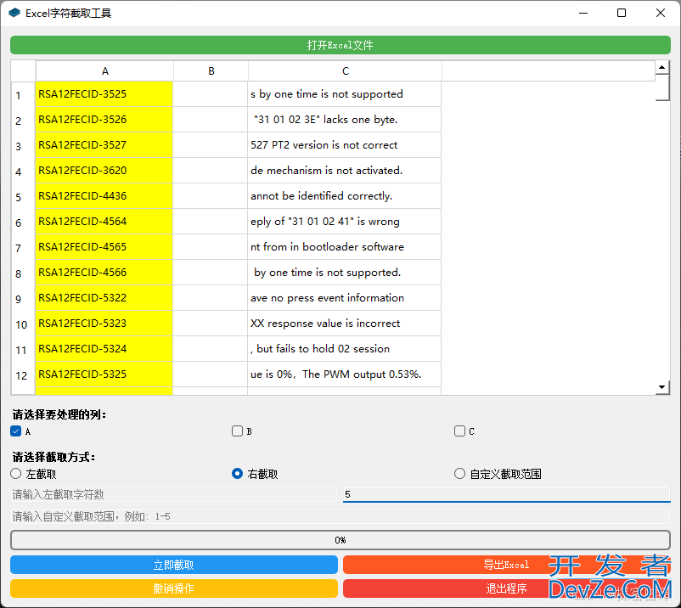Click cell RSA12FECID-3525
The height and width of the screenshot is (608, 681).
(x=104, y=94)
